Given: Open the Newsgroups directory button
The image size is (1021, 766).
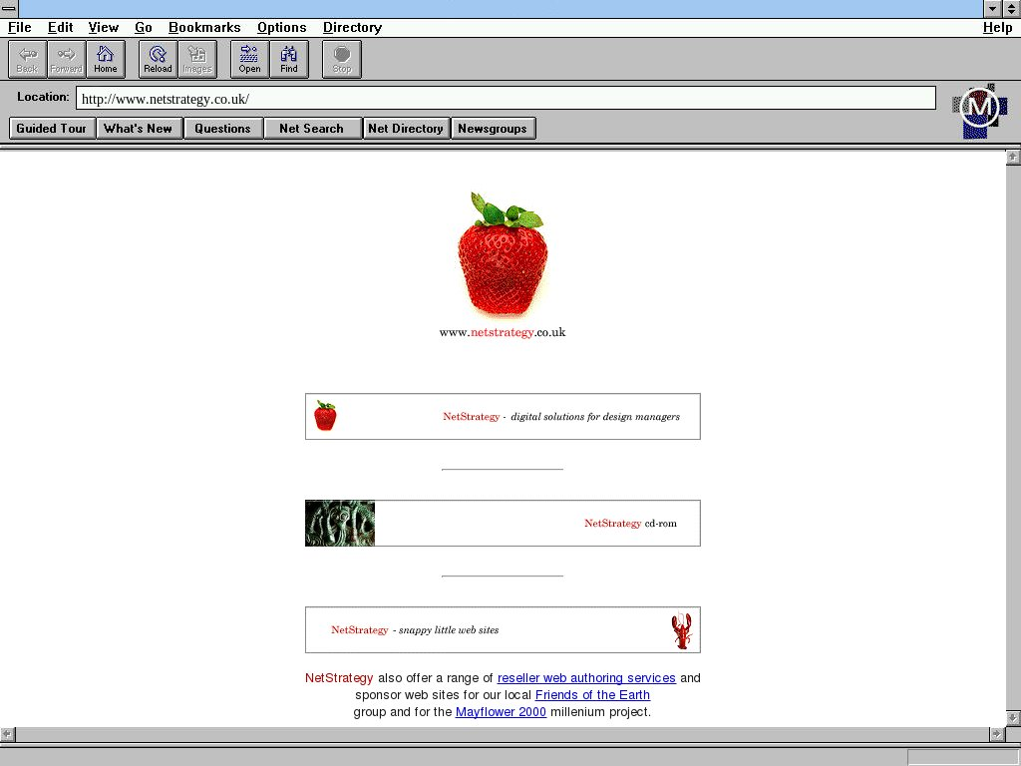Looking at the screenshot, I should pyautogui.click(x=493, y=129).
